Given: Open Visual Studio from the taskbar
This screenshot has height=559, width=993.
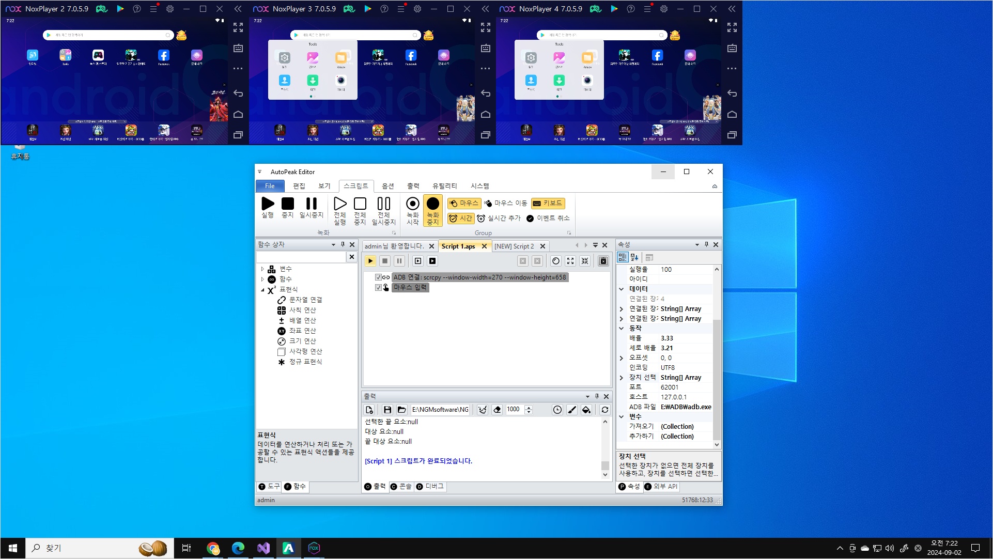Looking at the screenshot, I should [263, 548].
